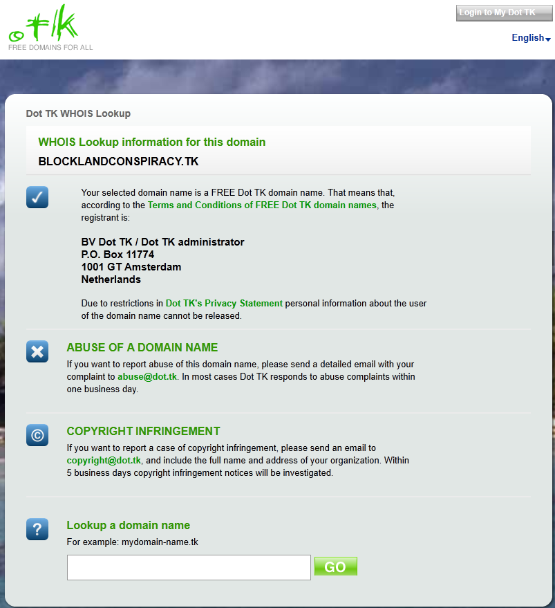Click the copyright@dot.tk email link
Screen dimensions: 555x608
pos(104,460)
